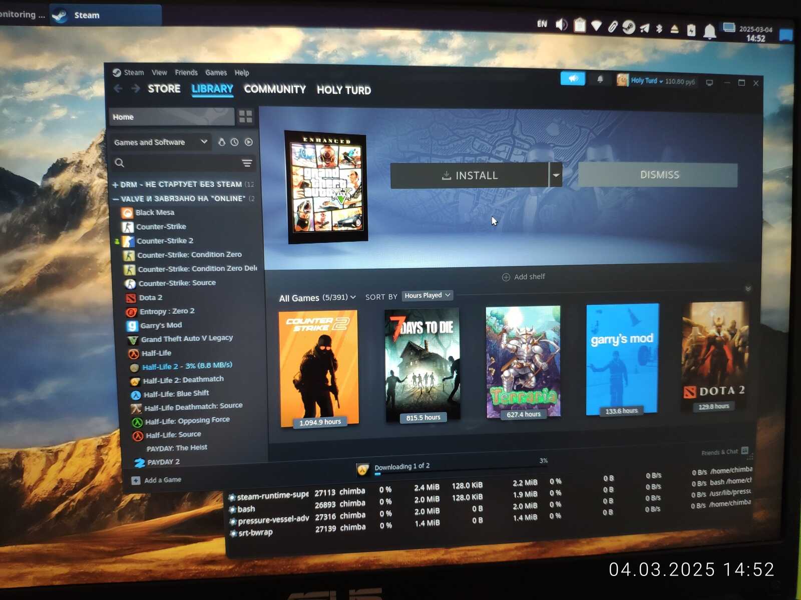
Task: Select Half-Life 2 - 3% downloading entry
Action: [x=186, y=366]
